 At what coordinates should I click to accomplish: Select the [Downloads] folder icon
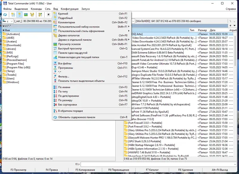pos(4,45)
